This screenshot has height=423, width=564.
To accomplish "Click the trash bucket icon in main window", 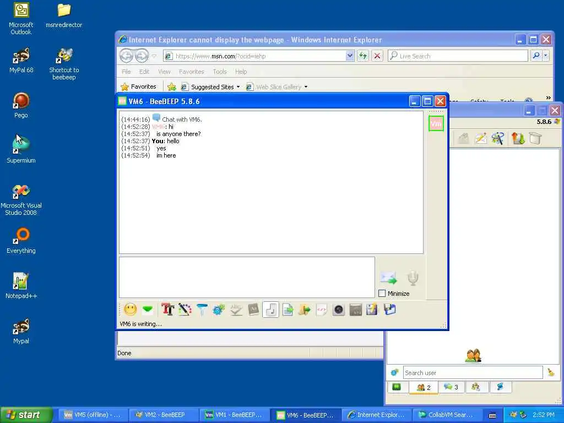I will click(535, 138).
